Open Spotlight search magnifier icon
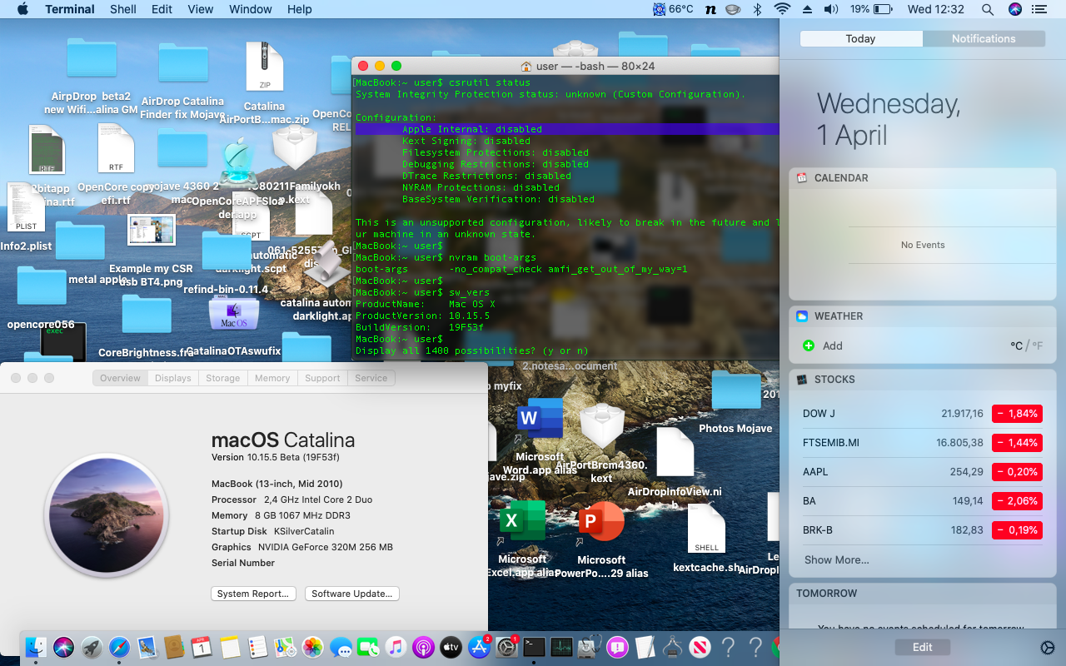The width and height of the screenshot is (1066, 666). click(987, 9)
